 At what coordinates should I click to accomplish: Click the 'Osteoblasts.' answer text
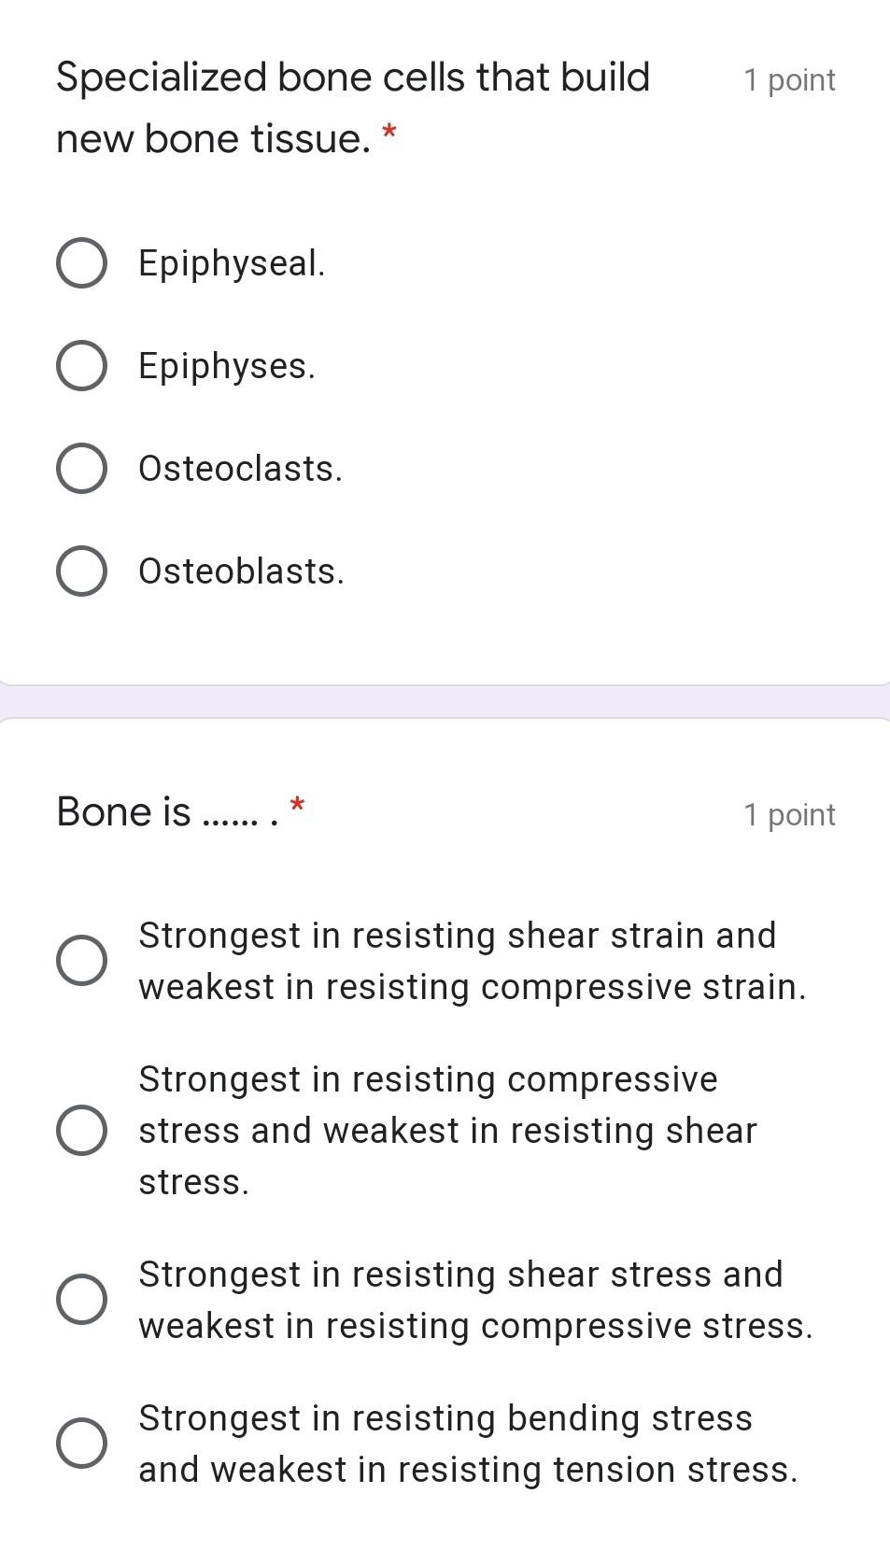coord(241,571)
